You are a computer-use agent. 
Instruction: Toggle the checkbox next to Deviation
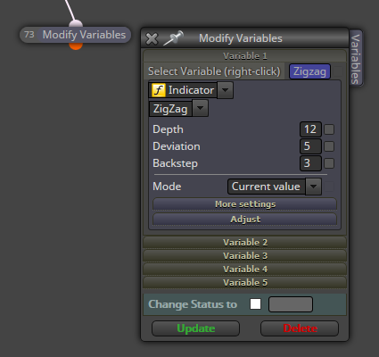point(329,146)
